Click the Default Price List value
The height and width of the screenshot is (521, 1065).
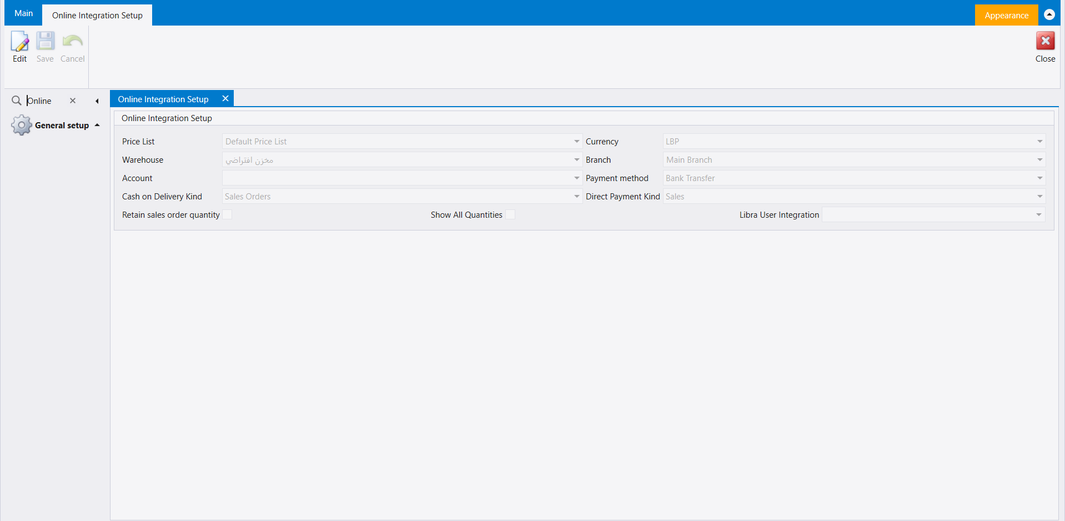[256, 142]
